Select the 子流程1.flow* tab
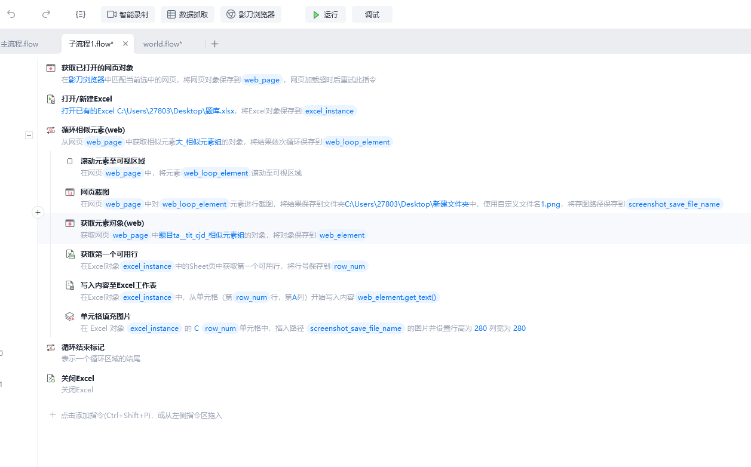Viewport: 751px width, 467px height. 91,44
